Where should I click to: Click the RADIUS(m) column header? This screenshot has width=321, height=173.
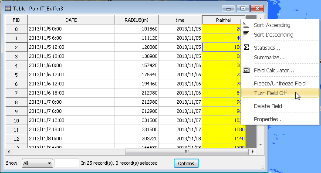tap(137, 20)
